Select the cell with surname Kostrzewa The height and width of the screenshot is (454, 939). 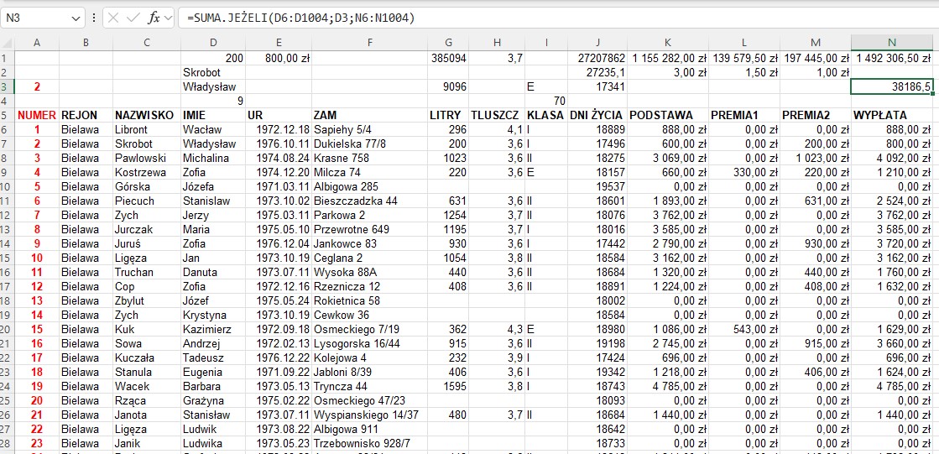click(144, 172)
